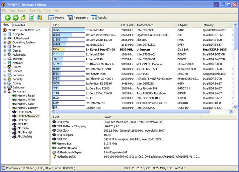
Task: Expand the Computer tree node
Action: (5, 34)
